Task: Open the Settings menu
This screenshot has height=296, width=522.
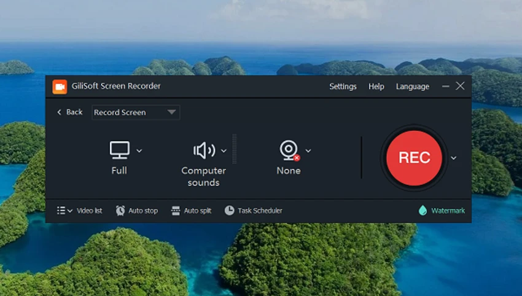Action: [343, 87]
